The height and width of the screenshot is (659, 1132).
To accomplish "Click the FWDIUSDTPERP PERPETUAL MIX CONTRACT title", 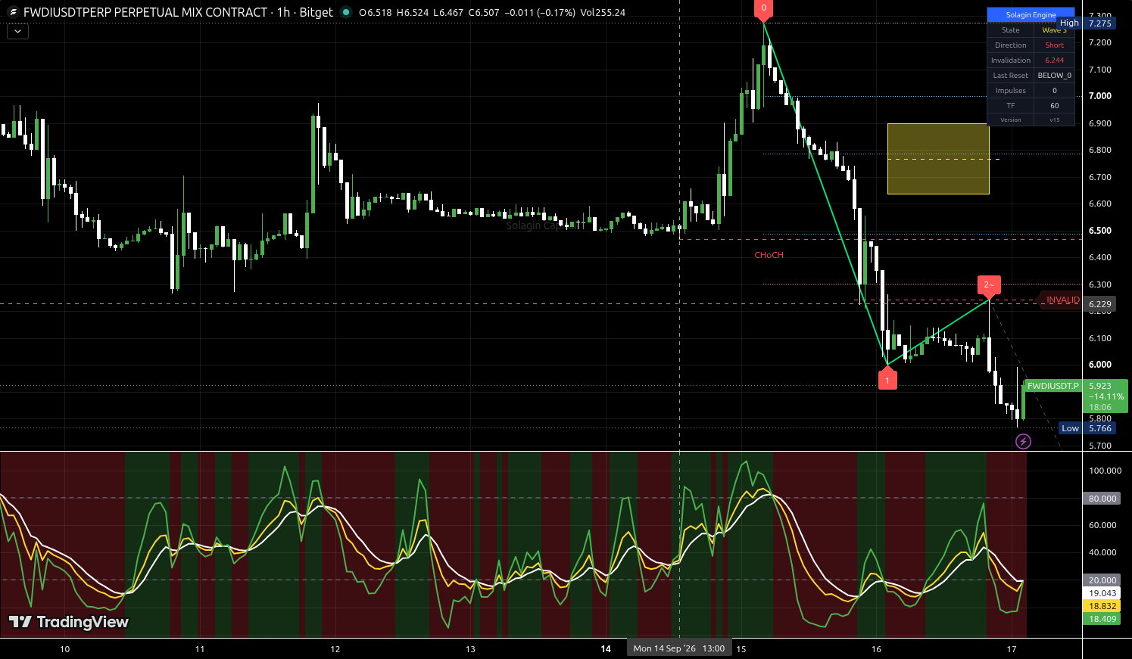I will coord(145,12).
